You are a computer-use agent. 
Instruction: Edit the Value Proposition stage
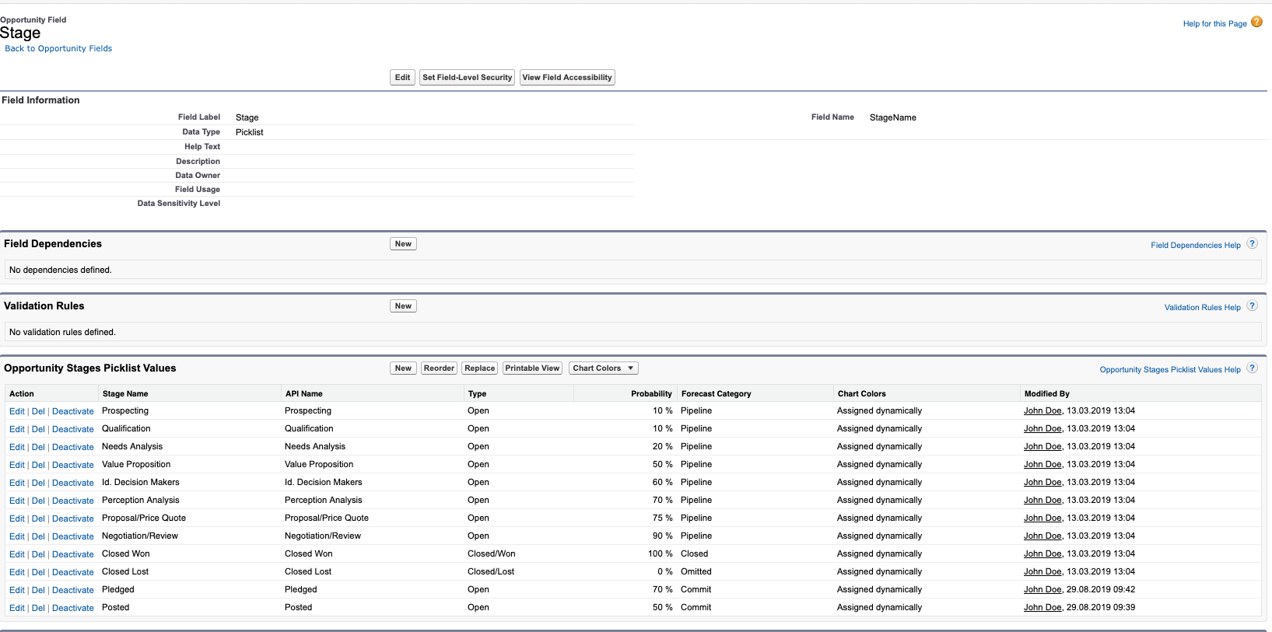click(17, 465)
